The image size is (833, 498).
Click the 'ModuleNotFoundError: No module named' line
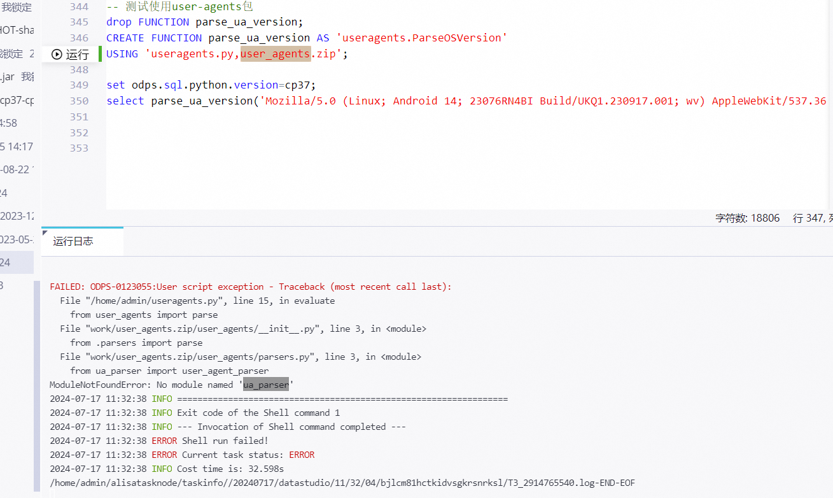click(x=172, y=385)
